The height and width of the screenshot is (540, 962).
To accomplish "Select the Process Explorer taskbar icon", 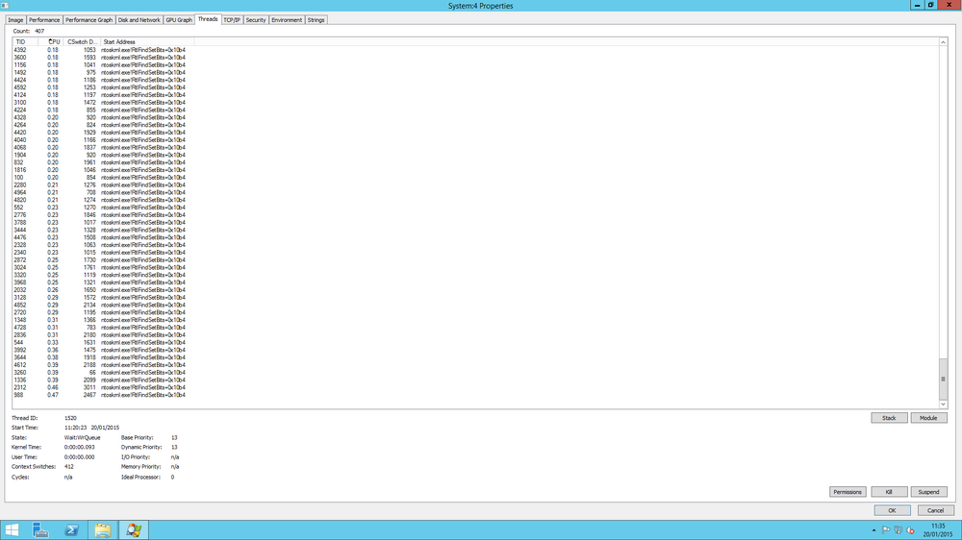I will [x=133, y=530].
